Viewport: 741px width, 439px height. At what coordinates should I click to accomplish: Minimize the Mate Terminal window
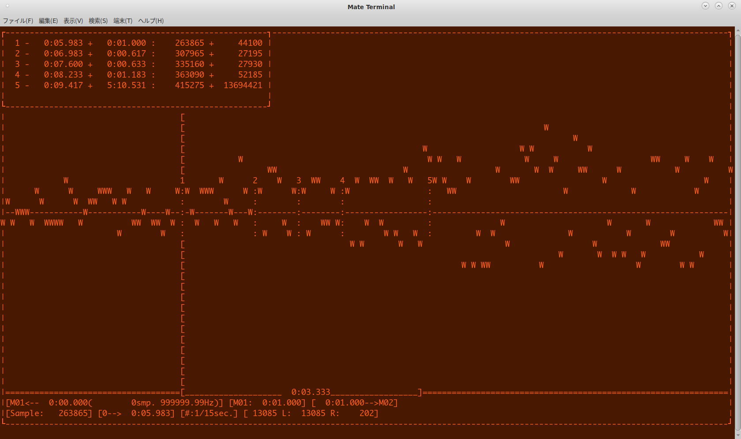pyautogui.click(x=705, y=6)
